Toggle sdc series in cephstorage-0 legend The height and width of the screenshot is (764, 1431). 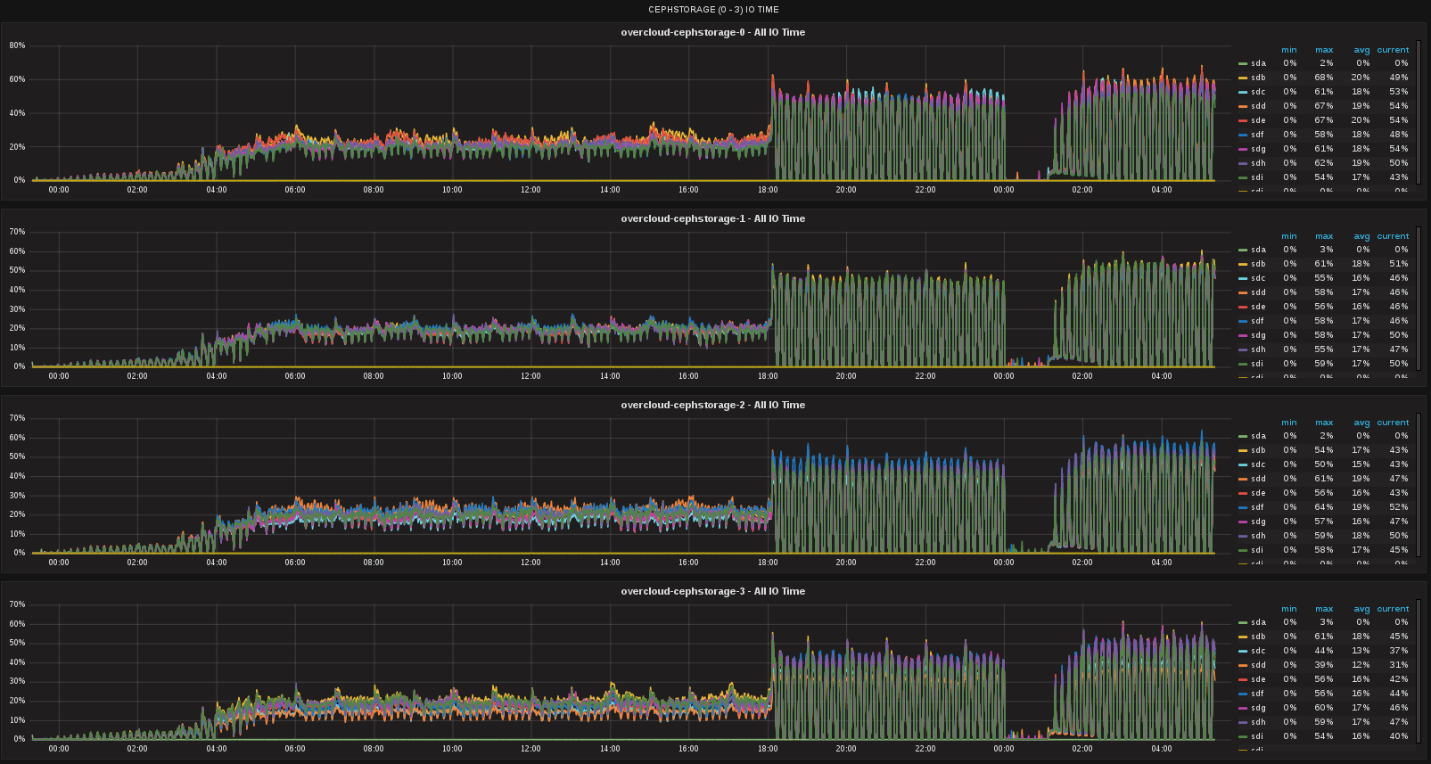coord(1258,92)
